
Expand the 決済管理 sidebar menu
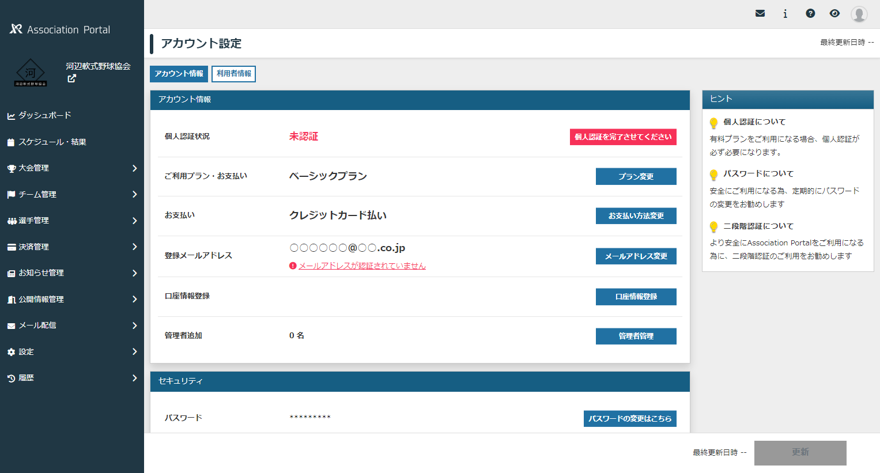pos(71,247)
